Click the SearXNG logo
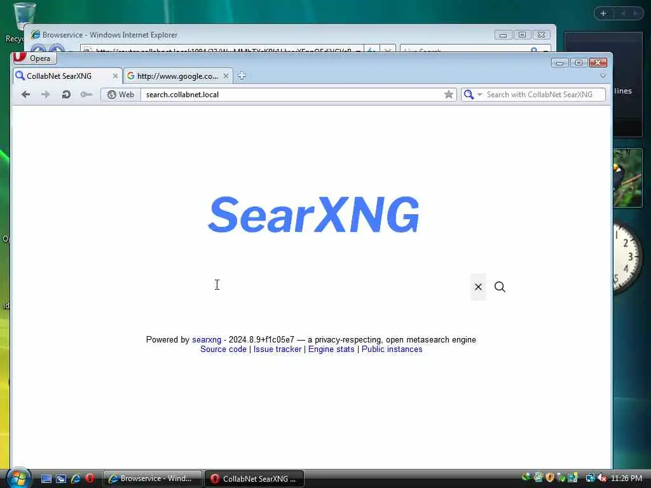Viewport: 651px width, 488px height. (313, 214)
